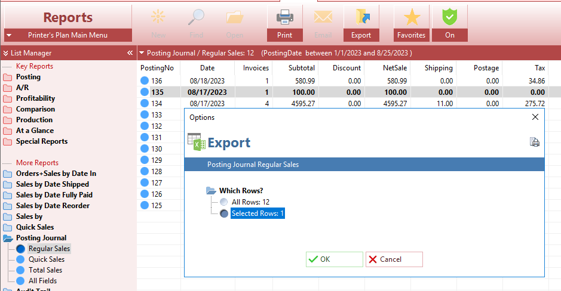Open the Printer's Plan Main Menu dropdown
Image resolution: width=561 pixels, height=291 pixels.
click(x=10, y=35)
